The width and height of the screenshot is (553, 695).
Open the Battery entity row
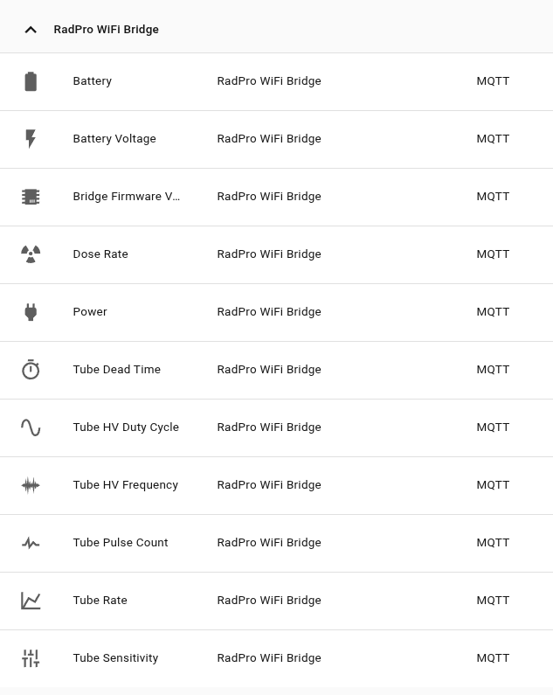click(276, 81)
